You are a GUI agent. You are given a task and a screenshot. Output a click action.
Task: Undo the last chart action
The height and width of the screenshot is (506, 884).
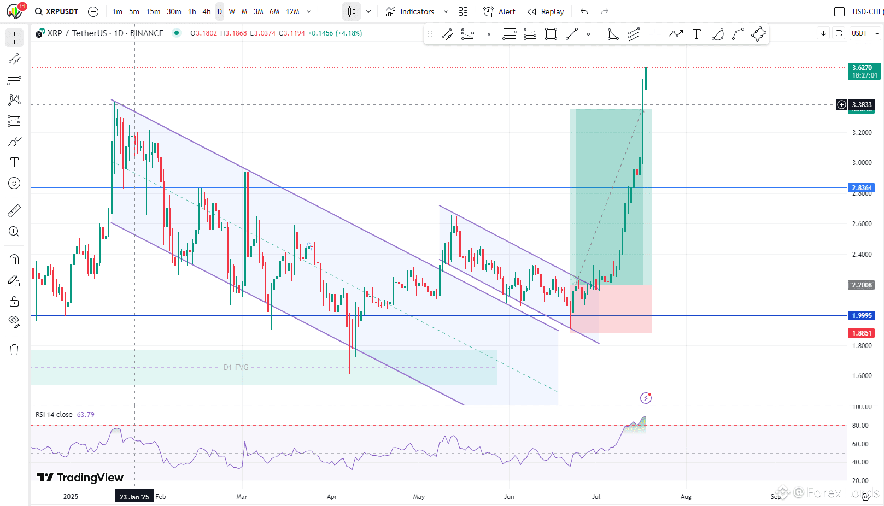(x=584, y=11)
